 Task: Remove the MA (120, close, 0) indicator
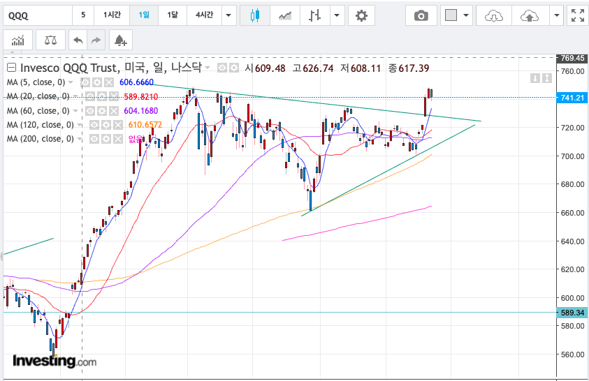[118, 125]
